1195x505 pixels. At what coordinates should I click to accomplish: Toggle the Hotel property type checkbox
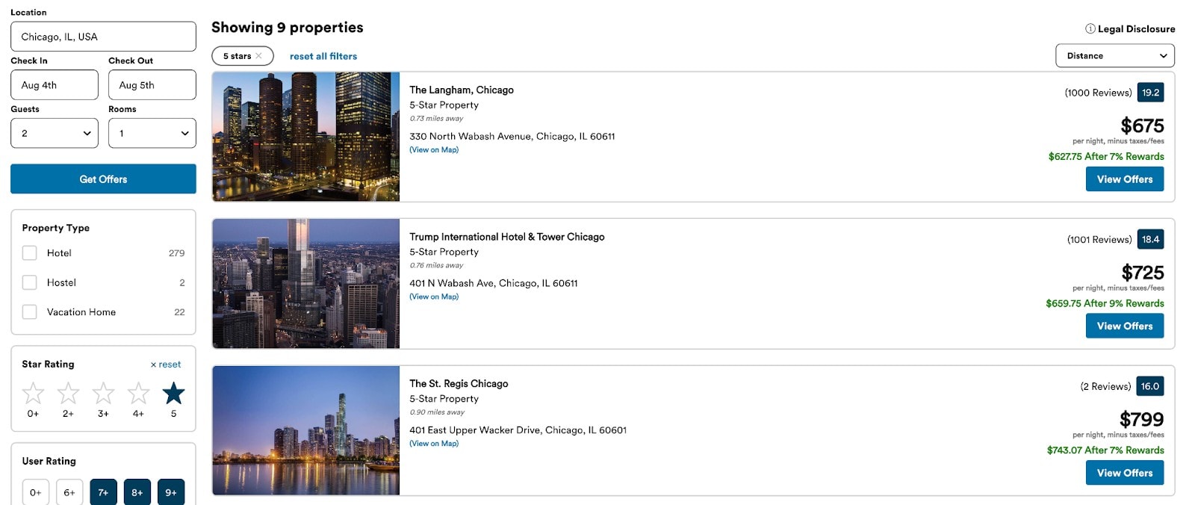coord(29,253)
